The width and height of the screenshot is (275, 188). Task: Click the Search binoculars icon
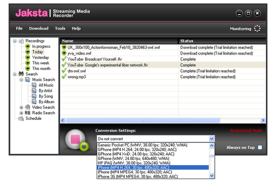tap(21, 74)
